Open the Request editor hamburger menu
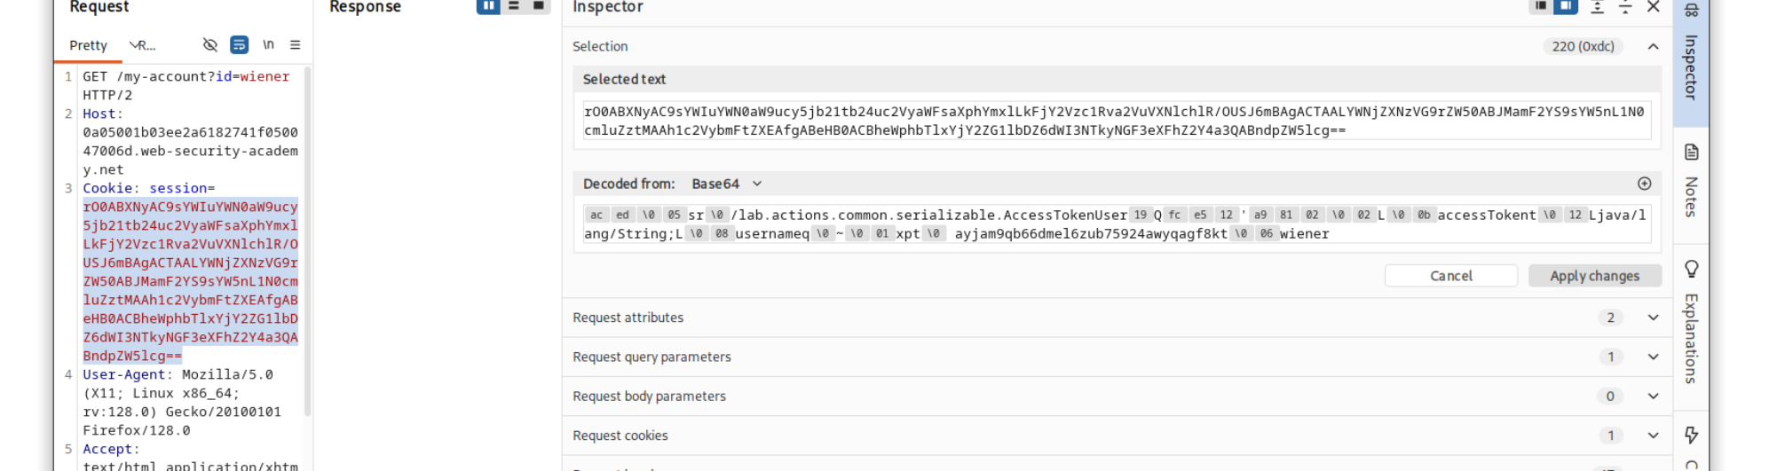Screen dimensions: 1785x471 [296, 45]
